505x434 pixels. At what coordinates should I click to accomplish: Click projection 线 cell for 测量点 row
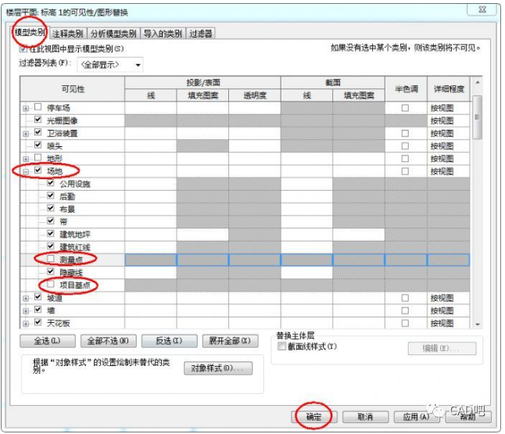pos(151,260)
